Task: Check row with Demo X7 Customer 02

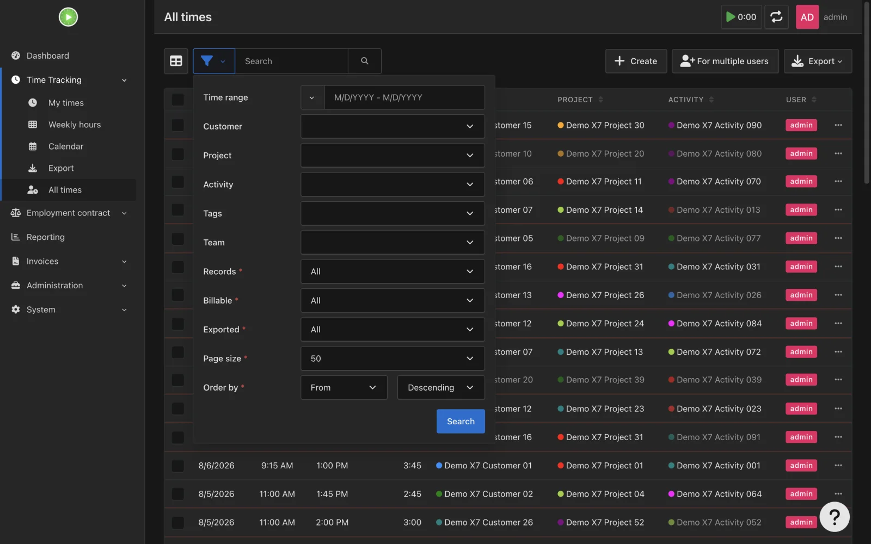Action: [x=177, y=494]
